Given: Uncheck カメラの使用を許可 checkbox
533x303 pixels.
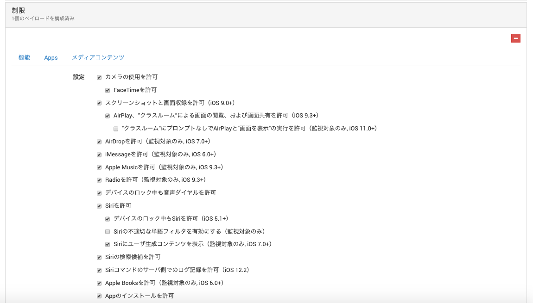Looking at the screenshot, I should point(99,77).
